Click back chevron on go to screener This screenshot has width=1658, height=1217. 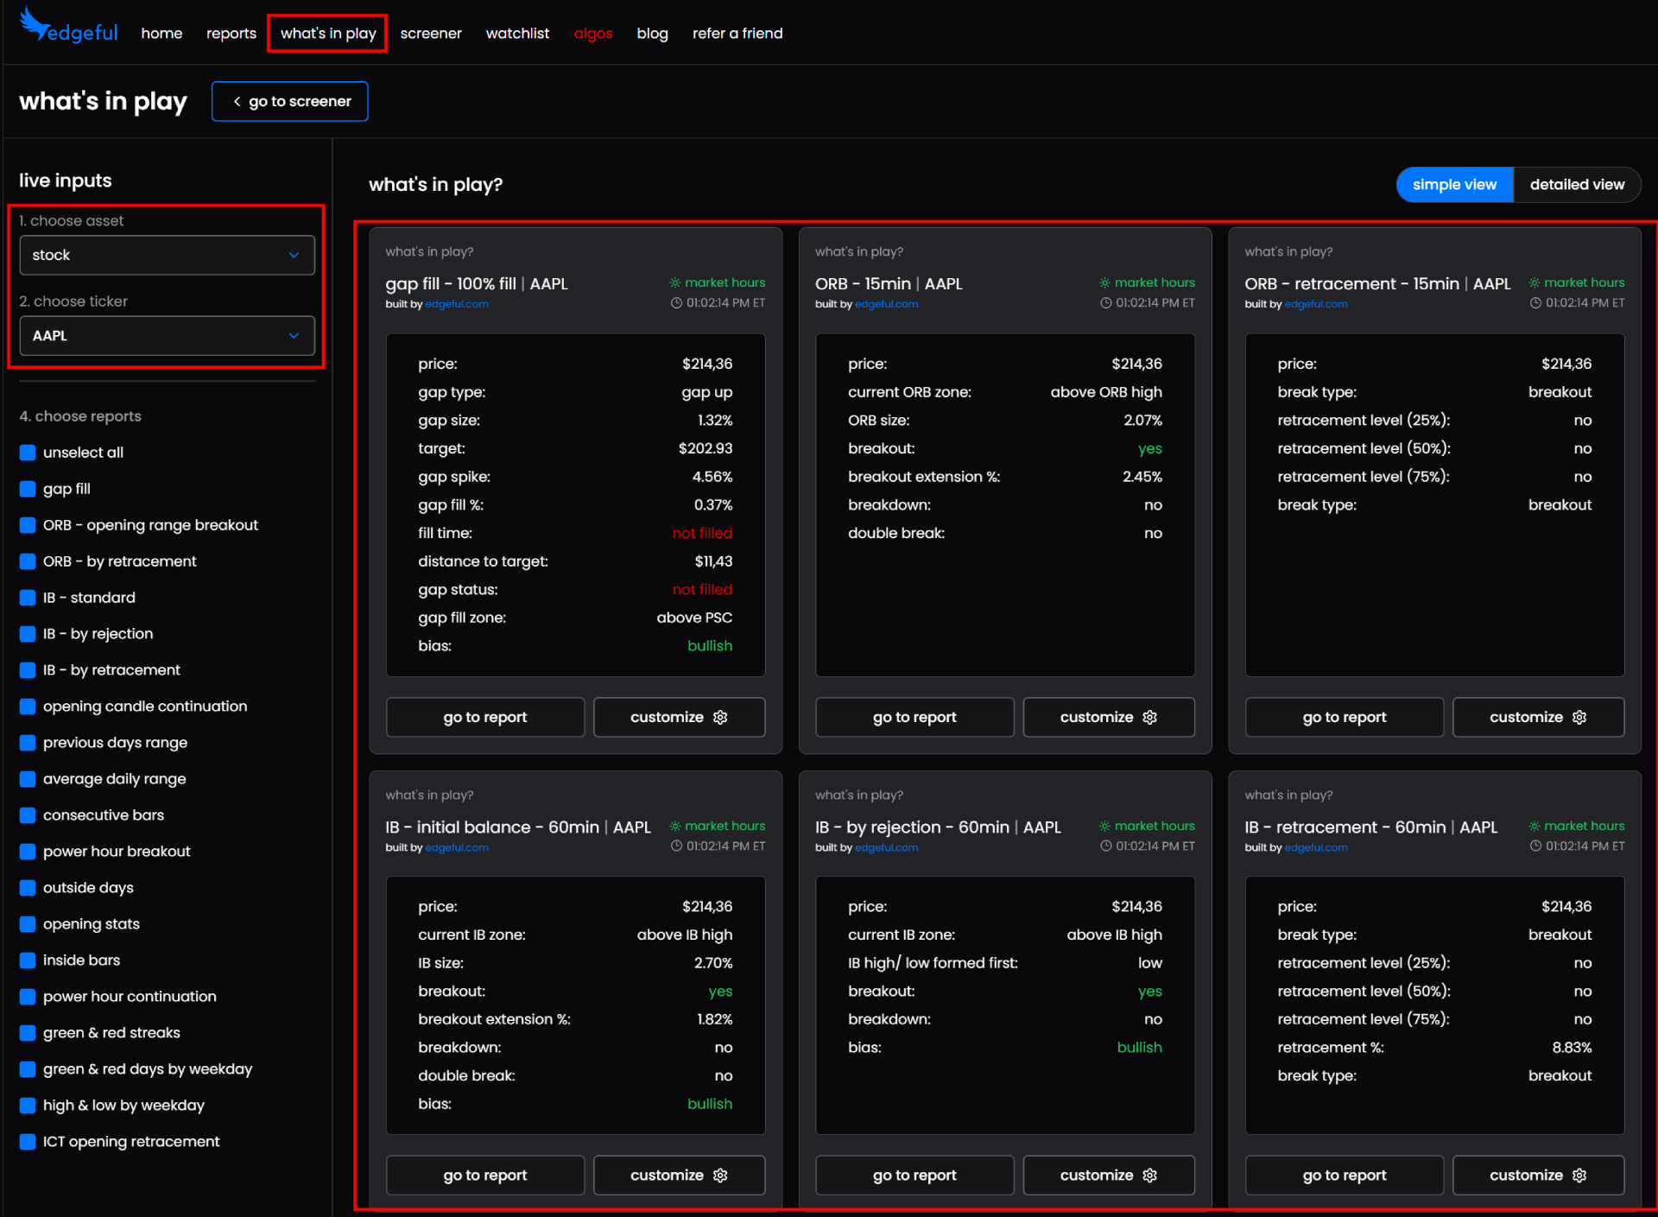[237, 102]
